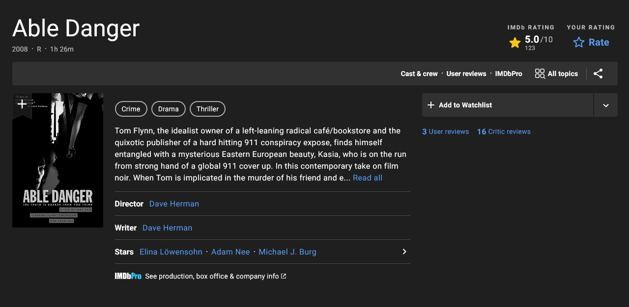The image size is (629, 307).
Task: Open User reviews from the top bar
Action: point(466,74)
